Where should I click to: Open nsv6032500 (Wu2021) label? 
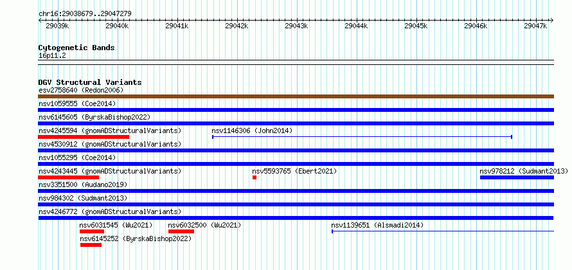(x=204, y=225)
